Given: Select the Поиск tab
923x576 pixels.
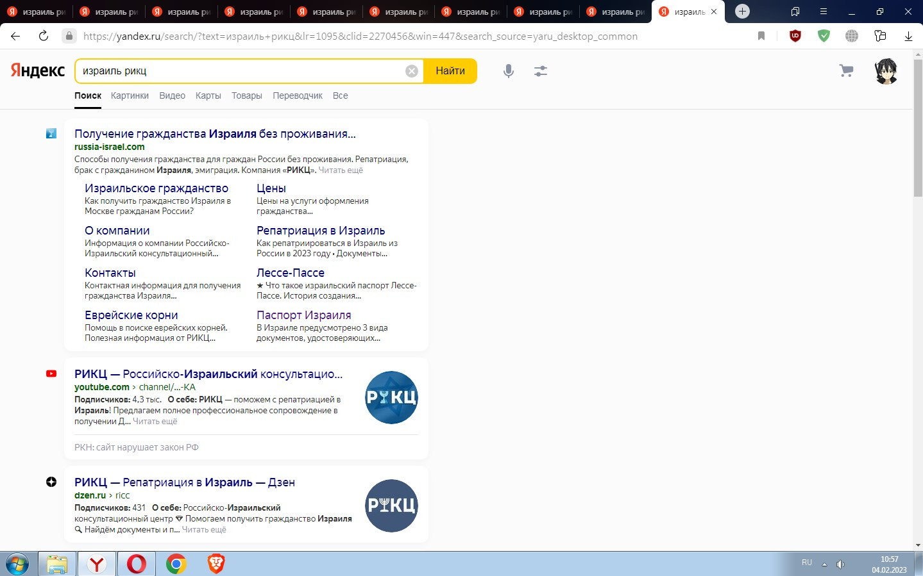Looking at the screenshot, I should click(x=88, y=95).
